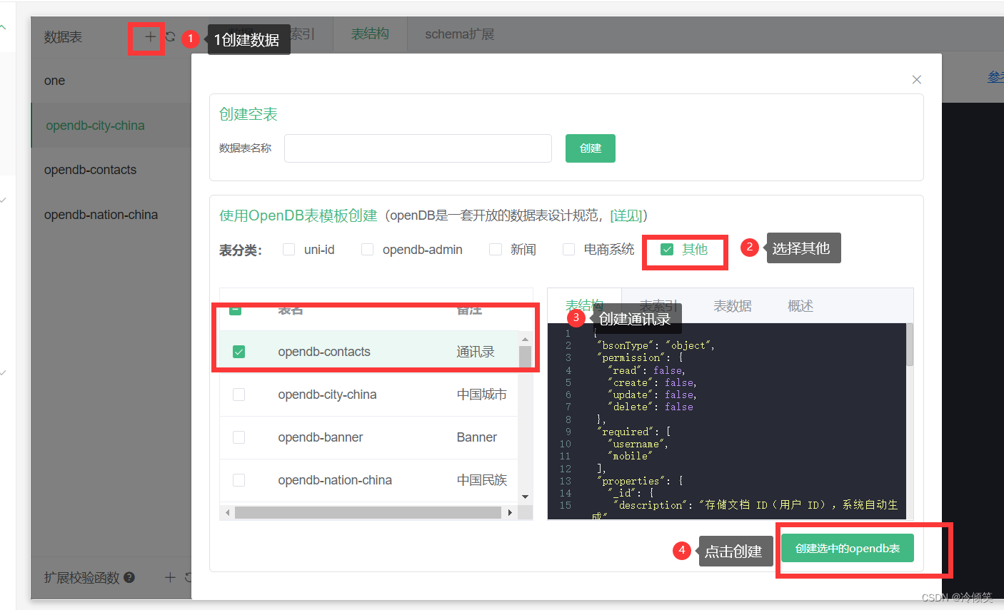Click the code preview vertical scrollbar
This screenshot has width=1004, height=610.
tap(910, 345)
